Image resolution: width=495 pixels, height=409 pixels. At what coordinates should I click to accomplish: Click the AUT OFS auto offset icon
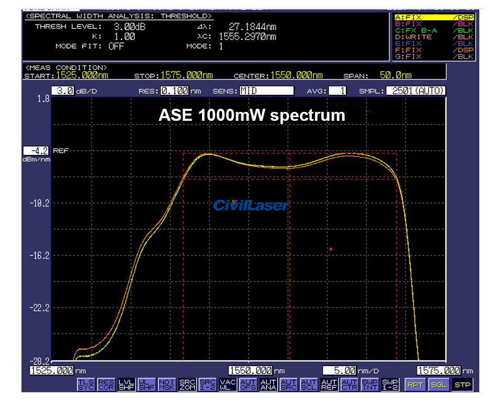248,385
